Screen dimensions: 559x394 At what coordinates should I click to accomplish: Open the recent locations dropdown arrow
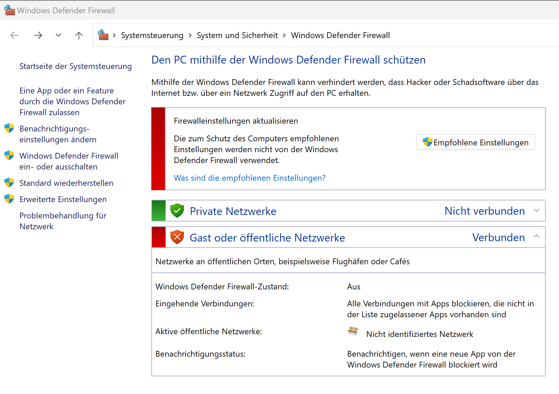(x=58, y=35)
